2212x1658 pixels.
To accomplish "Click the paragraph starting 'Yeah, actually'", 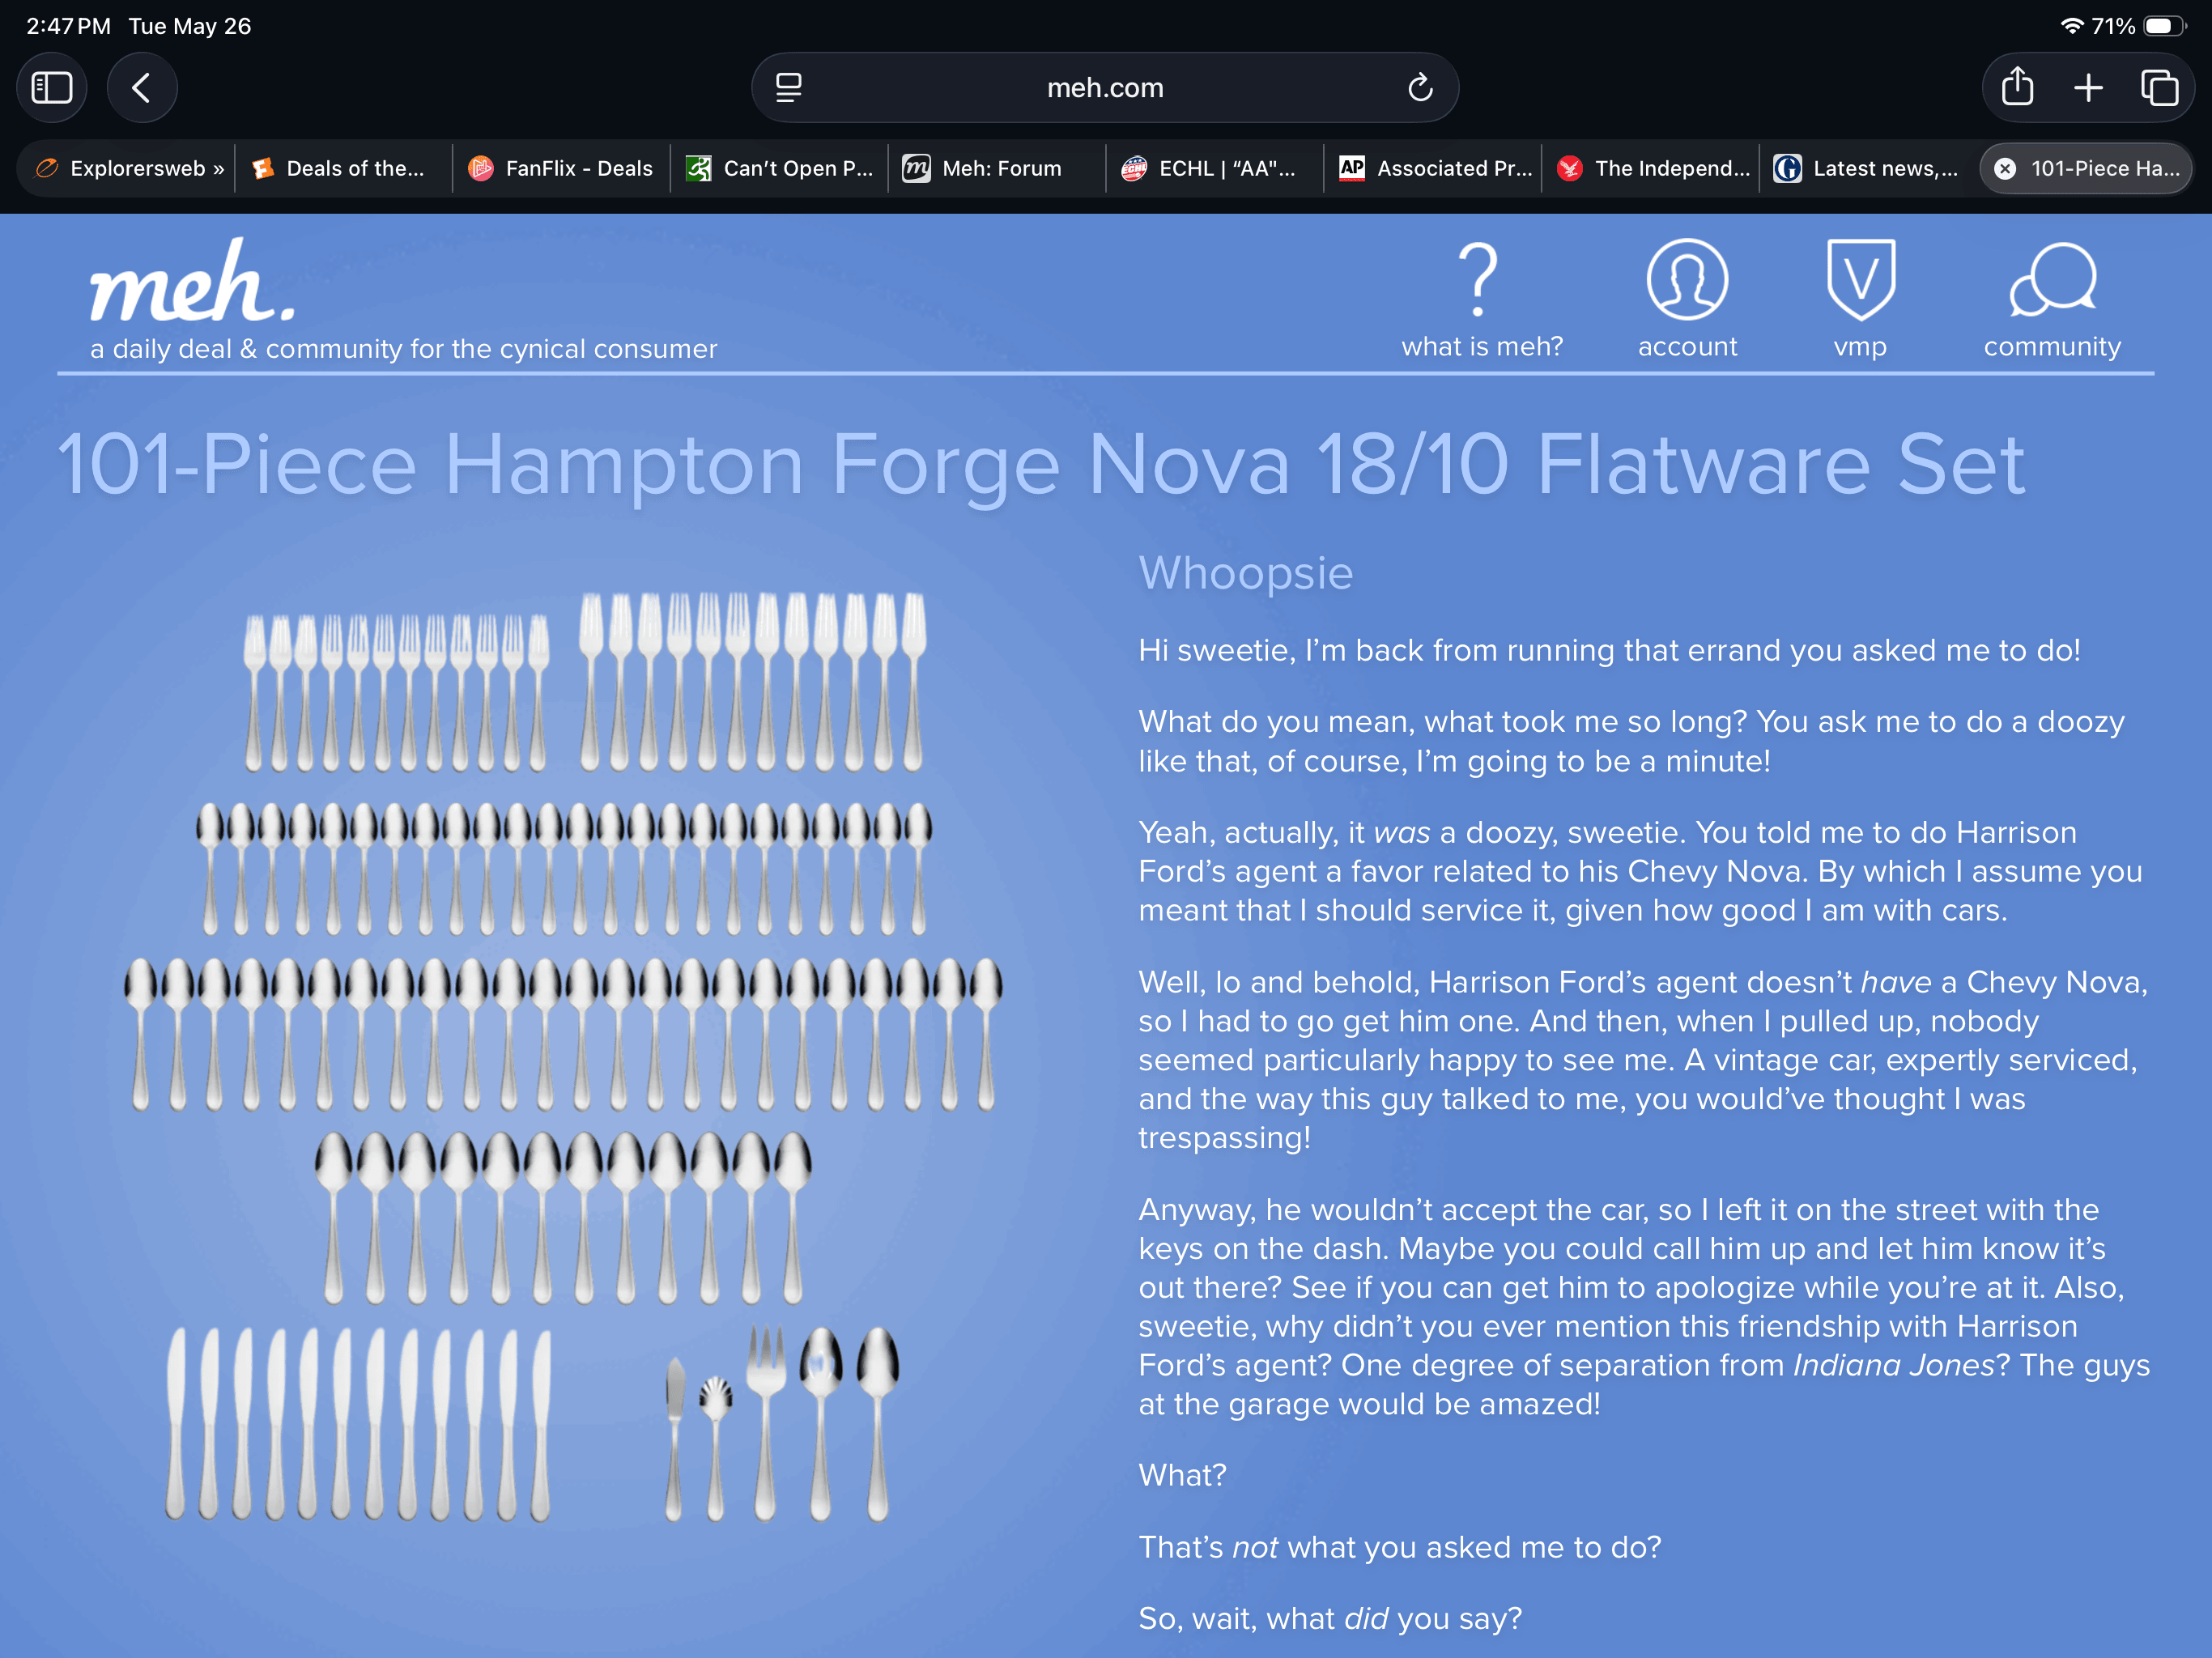I will point(1640,871).
